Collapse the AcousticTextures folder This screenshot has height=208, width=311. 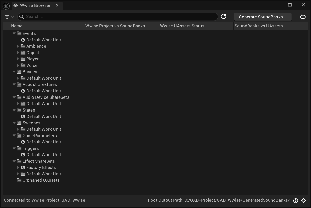[x=14, y=84]
